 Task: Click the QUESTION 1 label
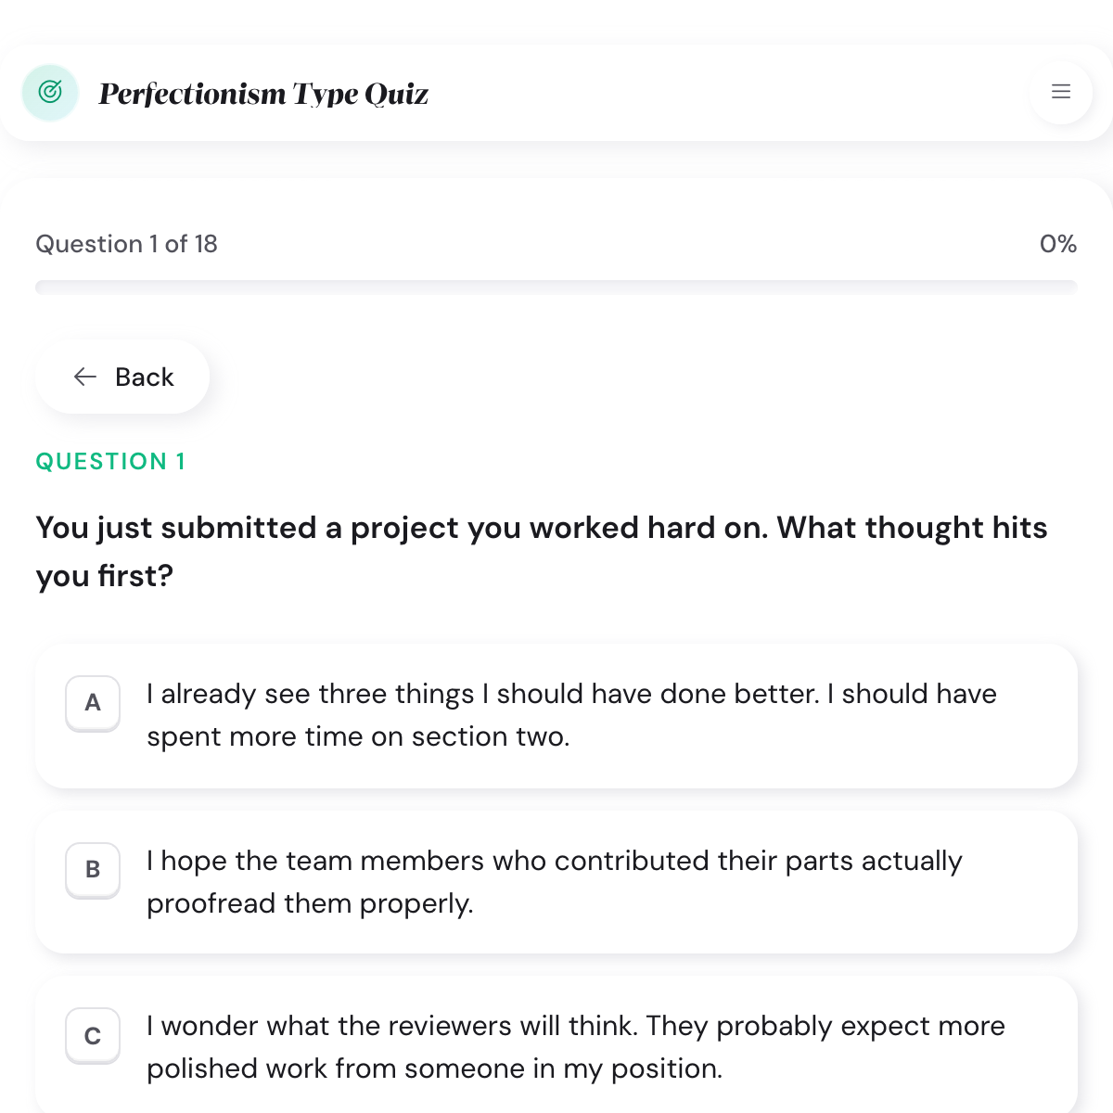pyautogui.click(x=110, y=461)
